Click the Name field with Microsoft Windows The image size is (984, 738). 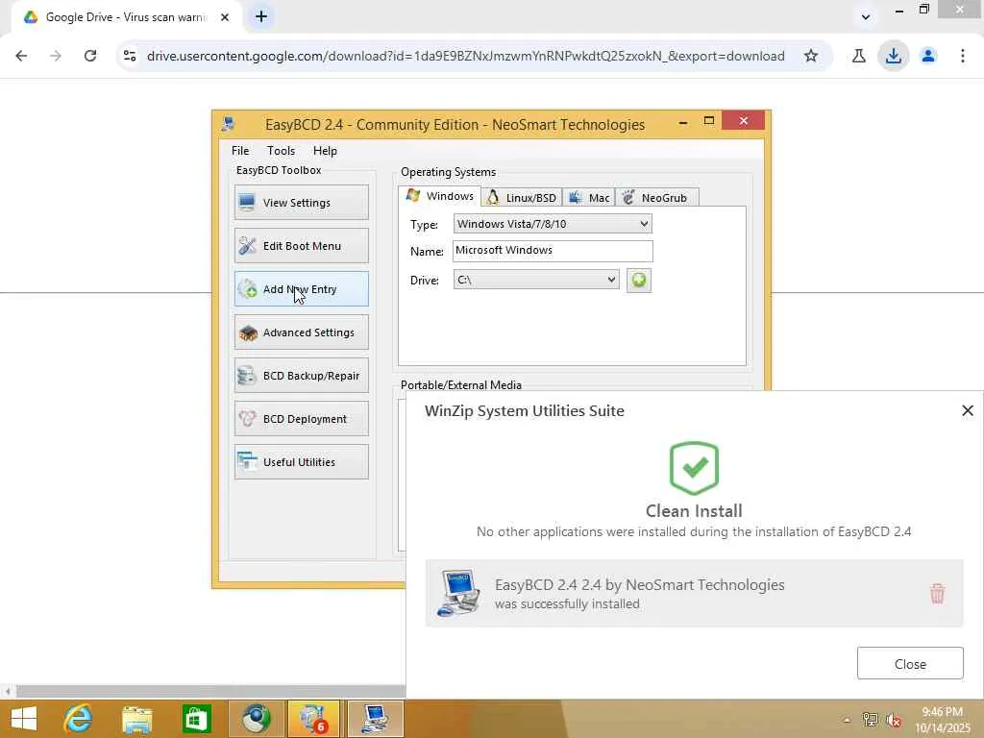(553, 251)
